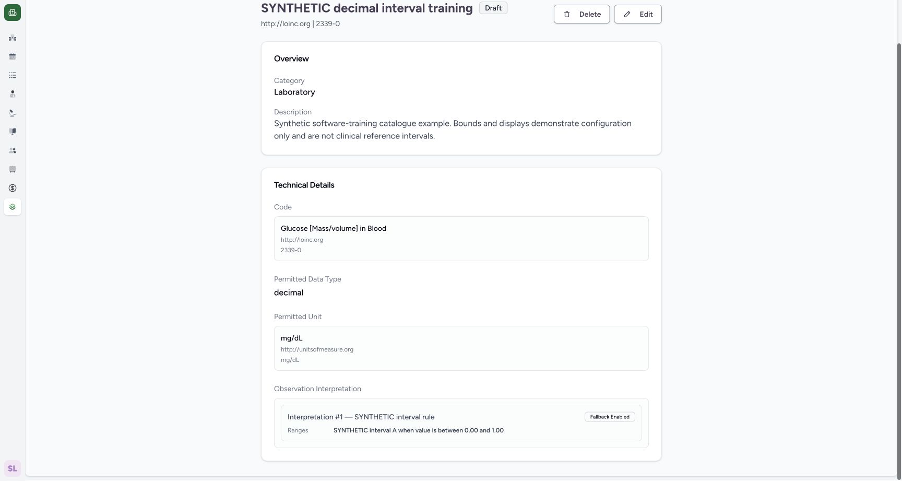Open the dollar billing sidebar icon

(x=13, y=188)
